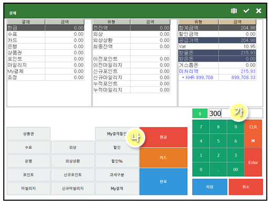Click the 과세구분 tax type button

tap(117, 175)
